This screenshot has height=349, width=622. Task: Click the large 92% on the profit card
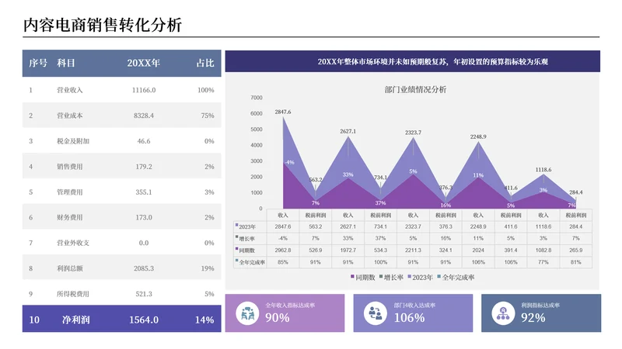tap(533, 318)
